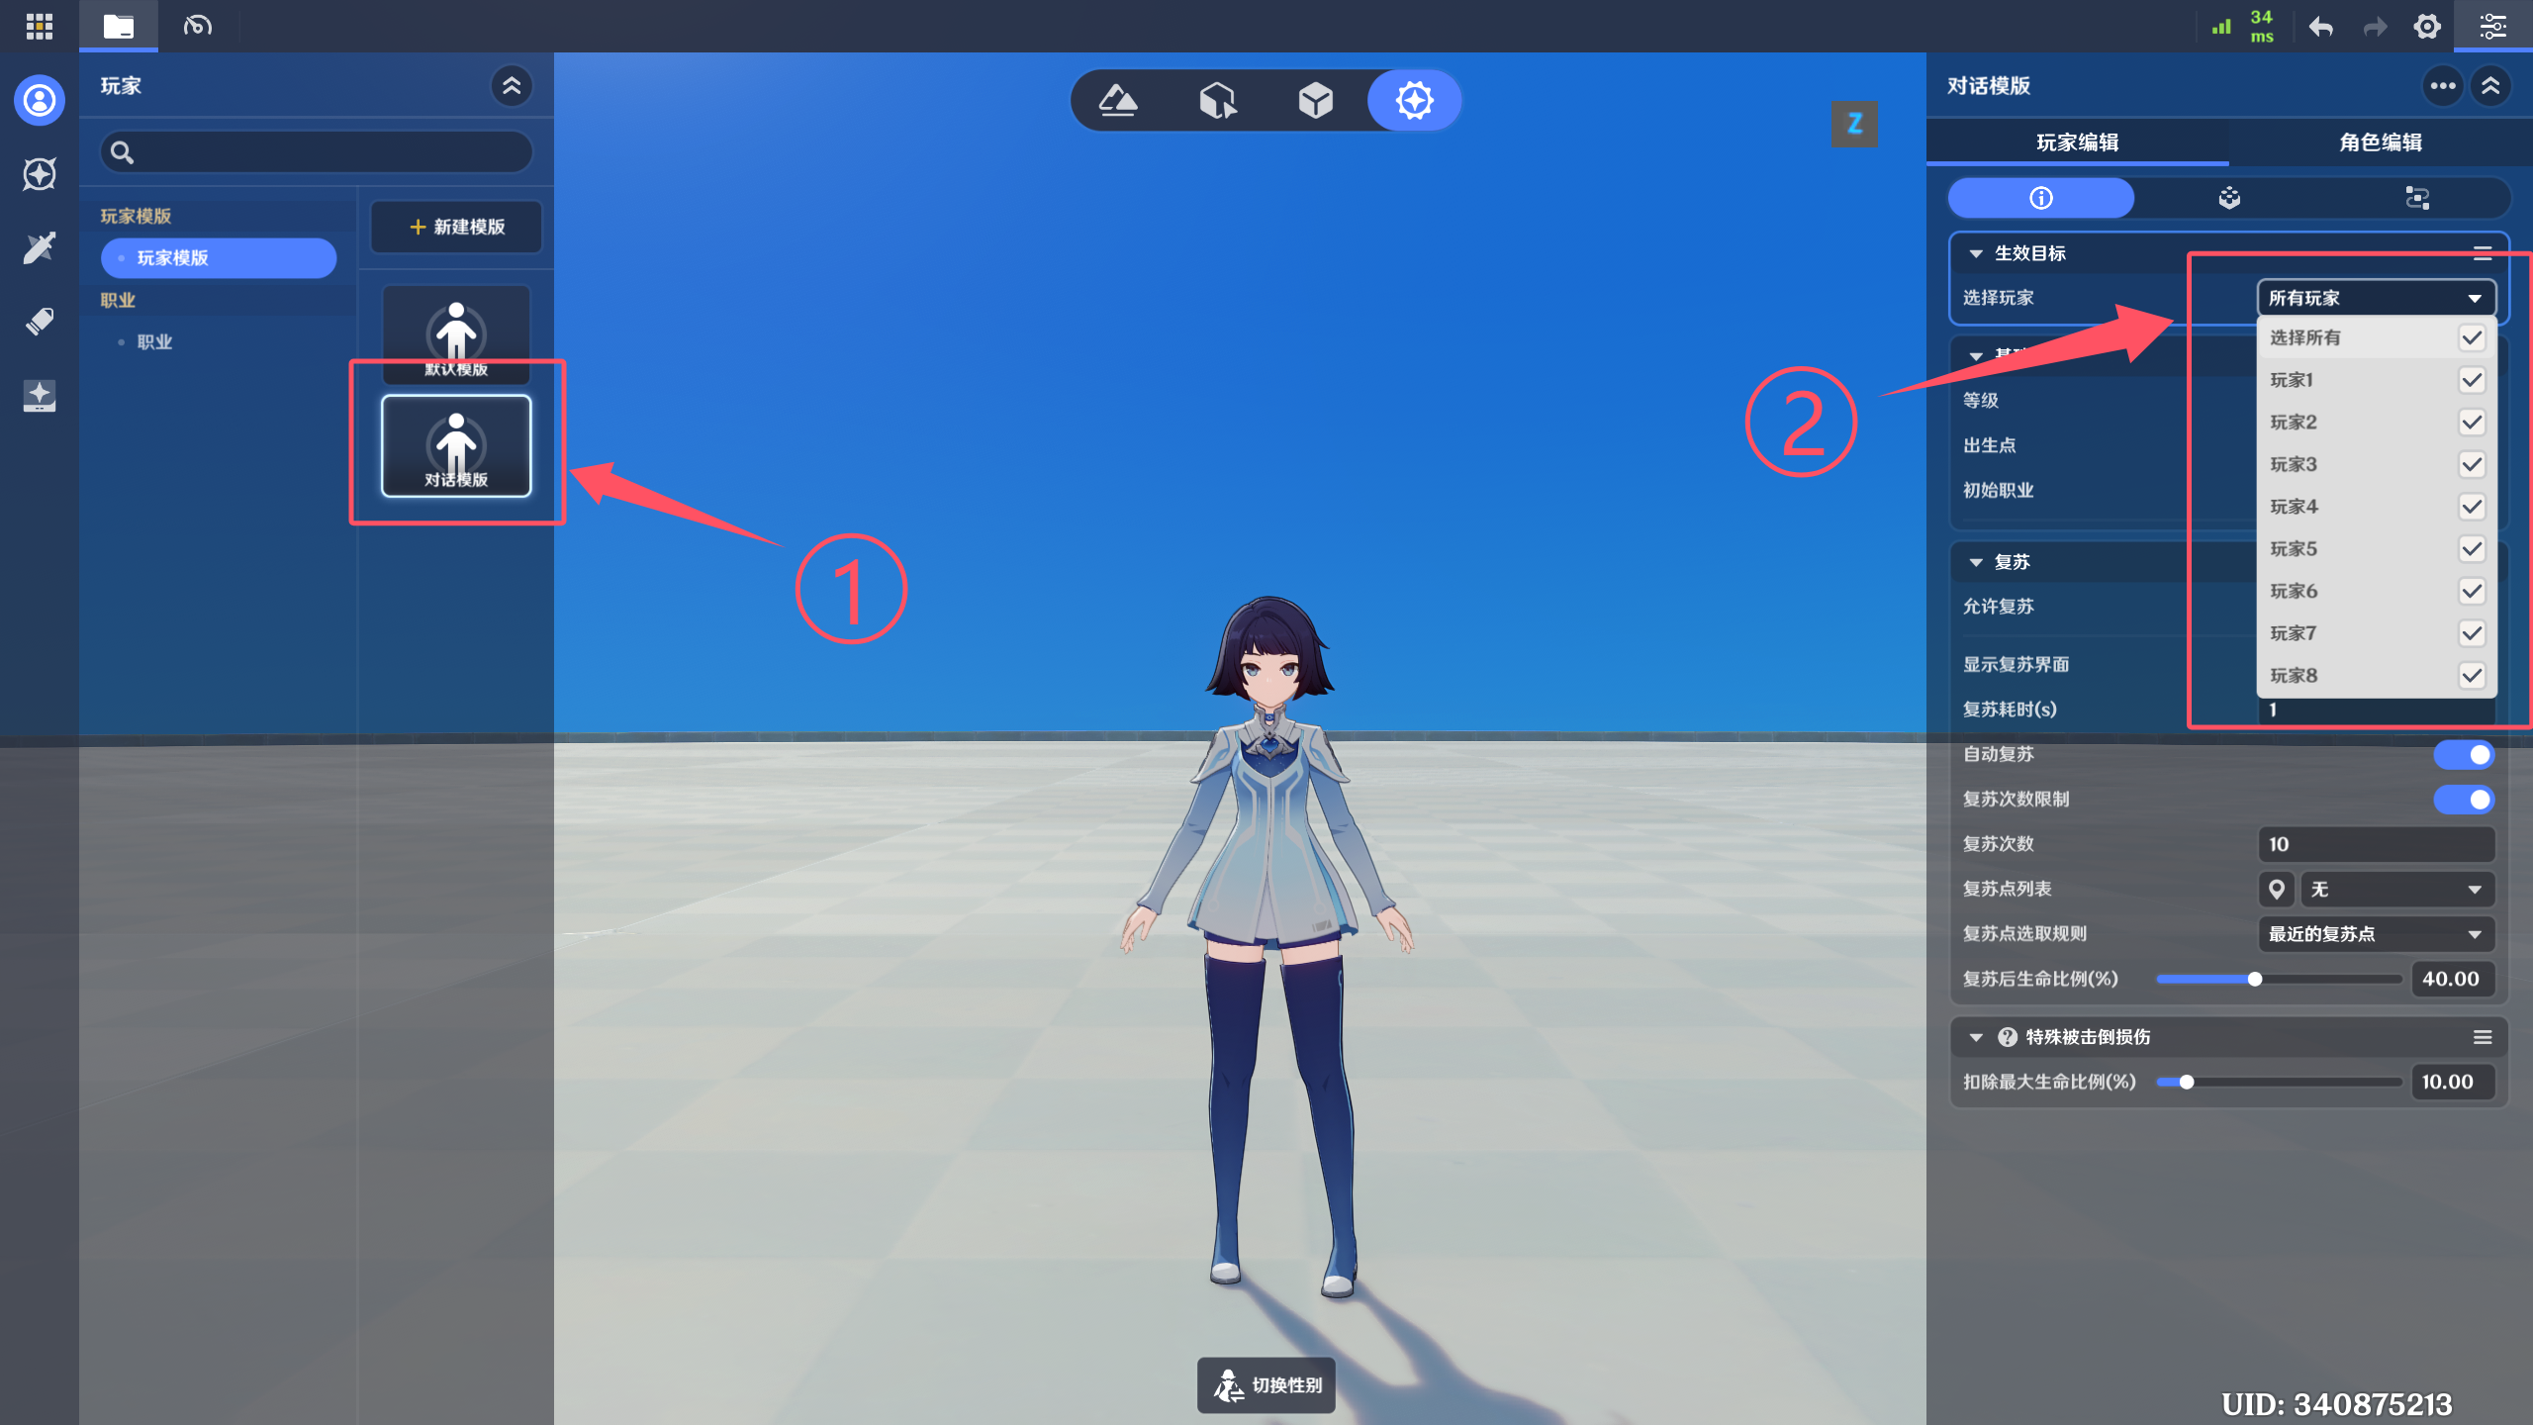
Task: Uncheck the 玩家3 checkbox
Action: pos(2472,465)
